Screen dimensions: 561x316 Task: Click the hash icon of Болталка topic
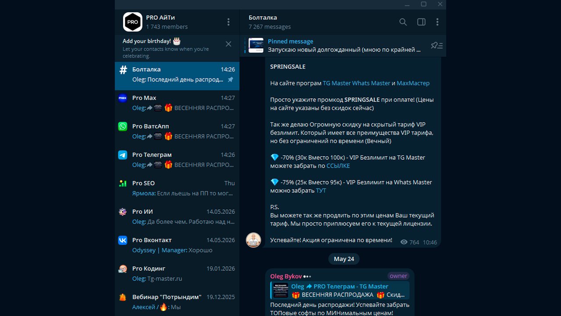[x=123, y=70]
